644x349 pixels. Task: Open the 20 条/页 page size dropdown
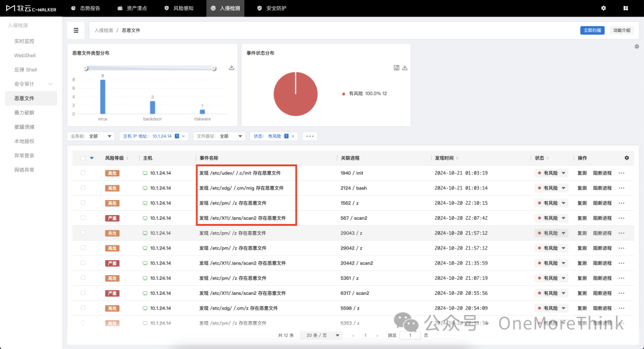[x=321, y=335]
